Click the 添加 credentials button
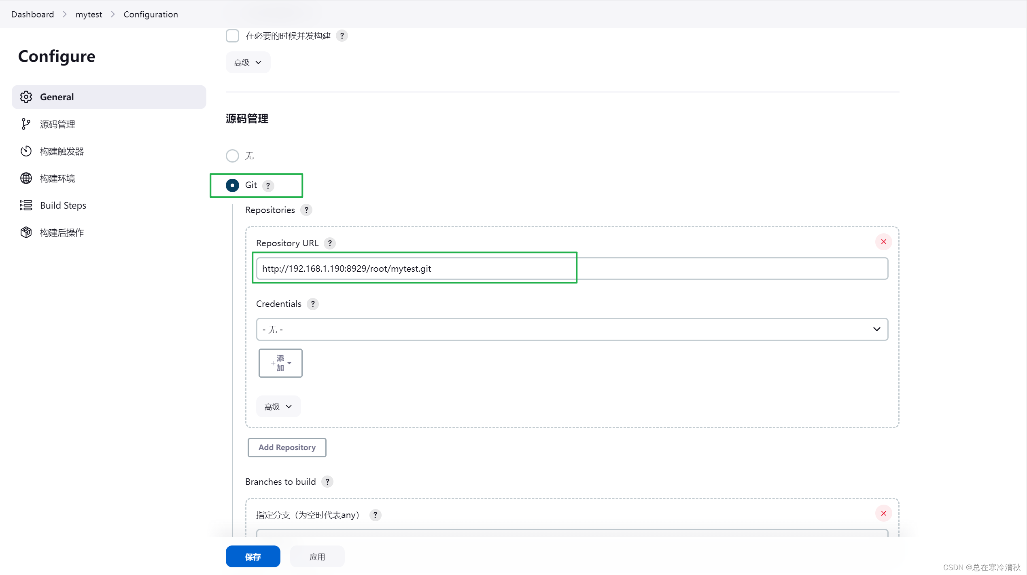The width and height of the screenshot is (1027, 575). click(x=280, y=363)
